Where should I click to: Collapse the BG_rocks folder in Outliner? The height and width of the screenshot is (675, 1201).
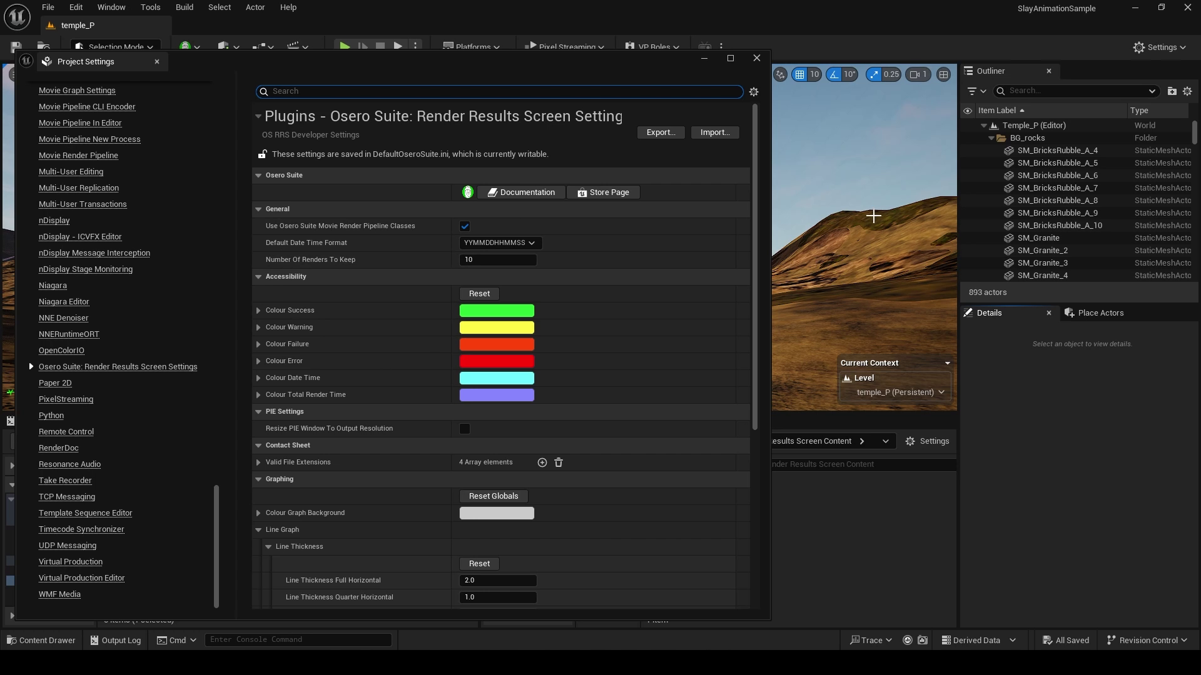[x=991, y=138]
